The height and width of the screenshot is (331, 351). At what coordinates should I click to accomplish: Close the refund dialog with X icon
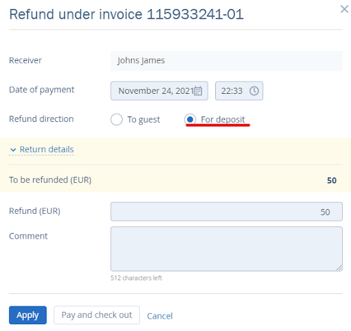tap(344, 10)
